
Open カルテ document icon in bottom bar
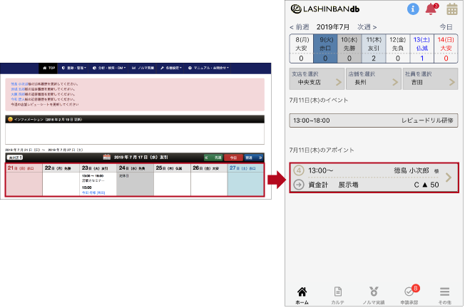(338, 294)
